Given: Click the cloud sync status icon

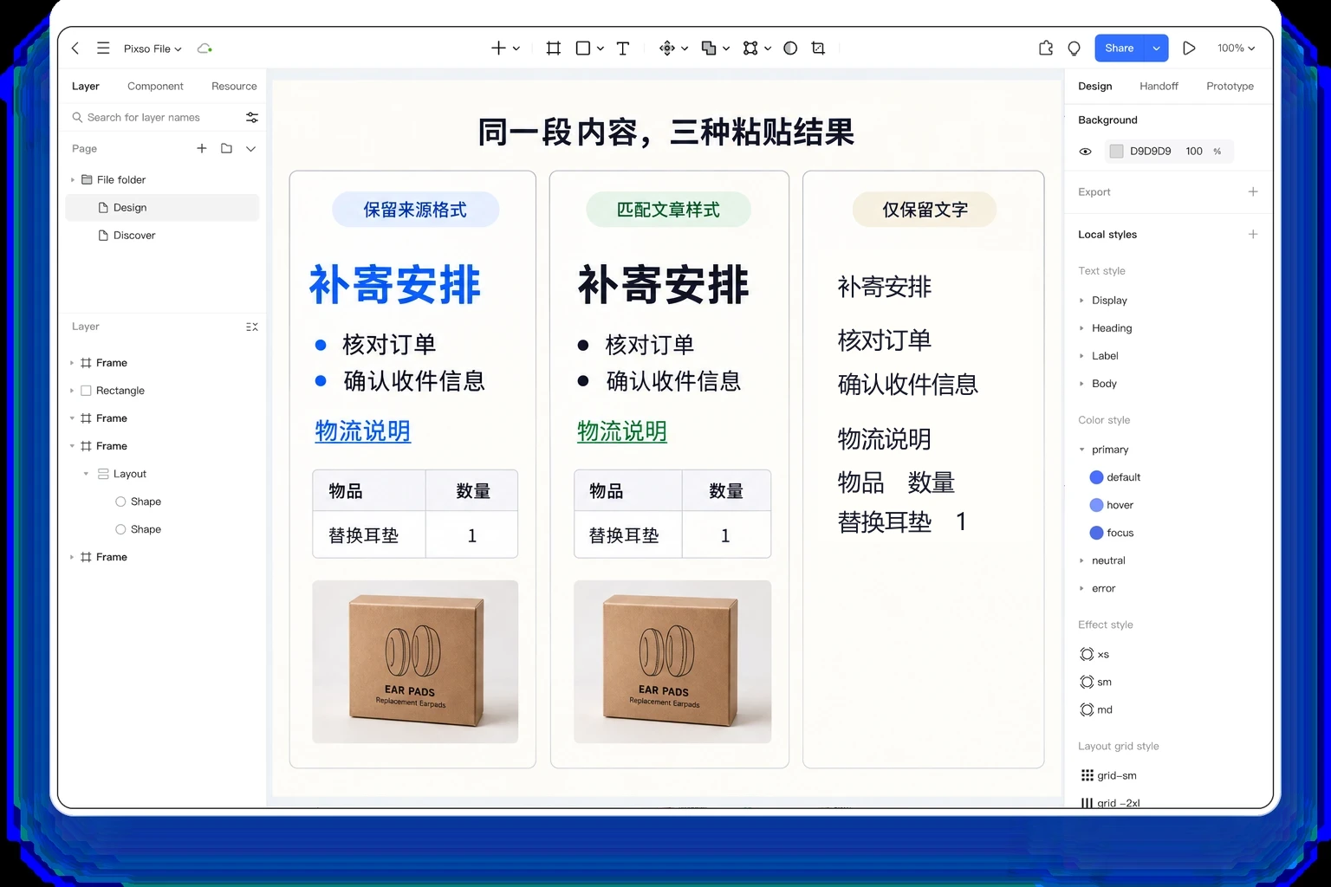Looking at the screenshot, I should tap(205, 49).
